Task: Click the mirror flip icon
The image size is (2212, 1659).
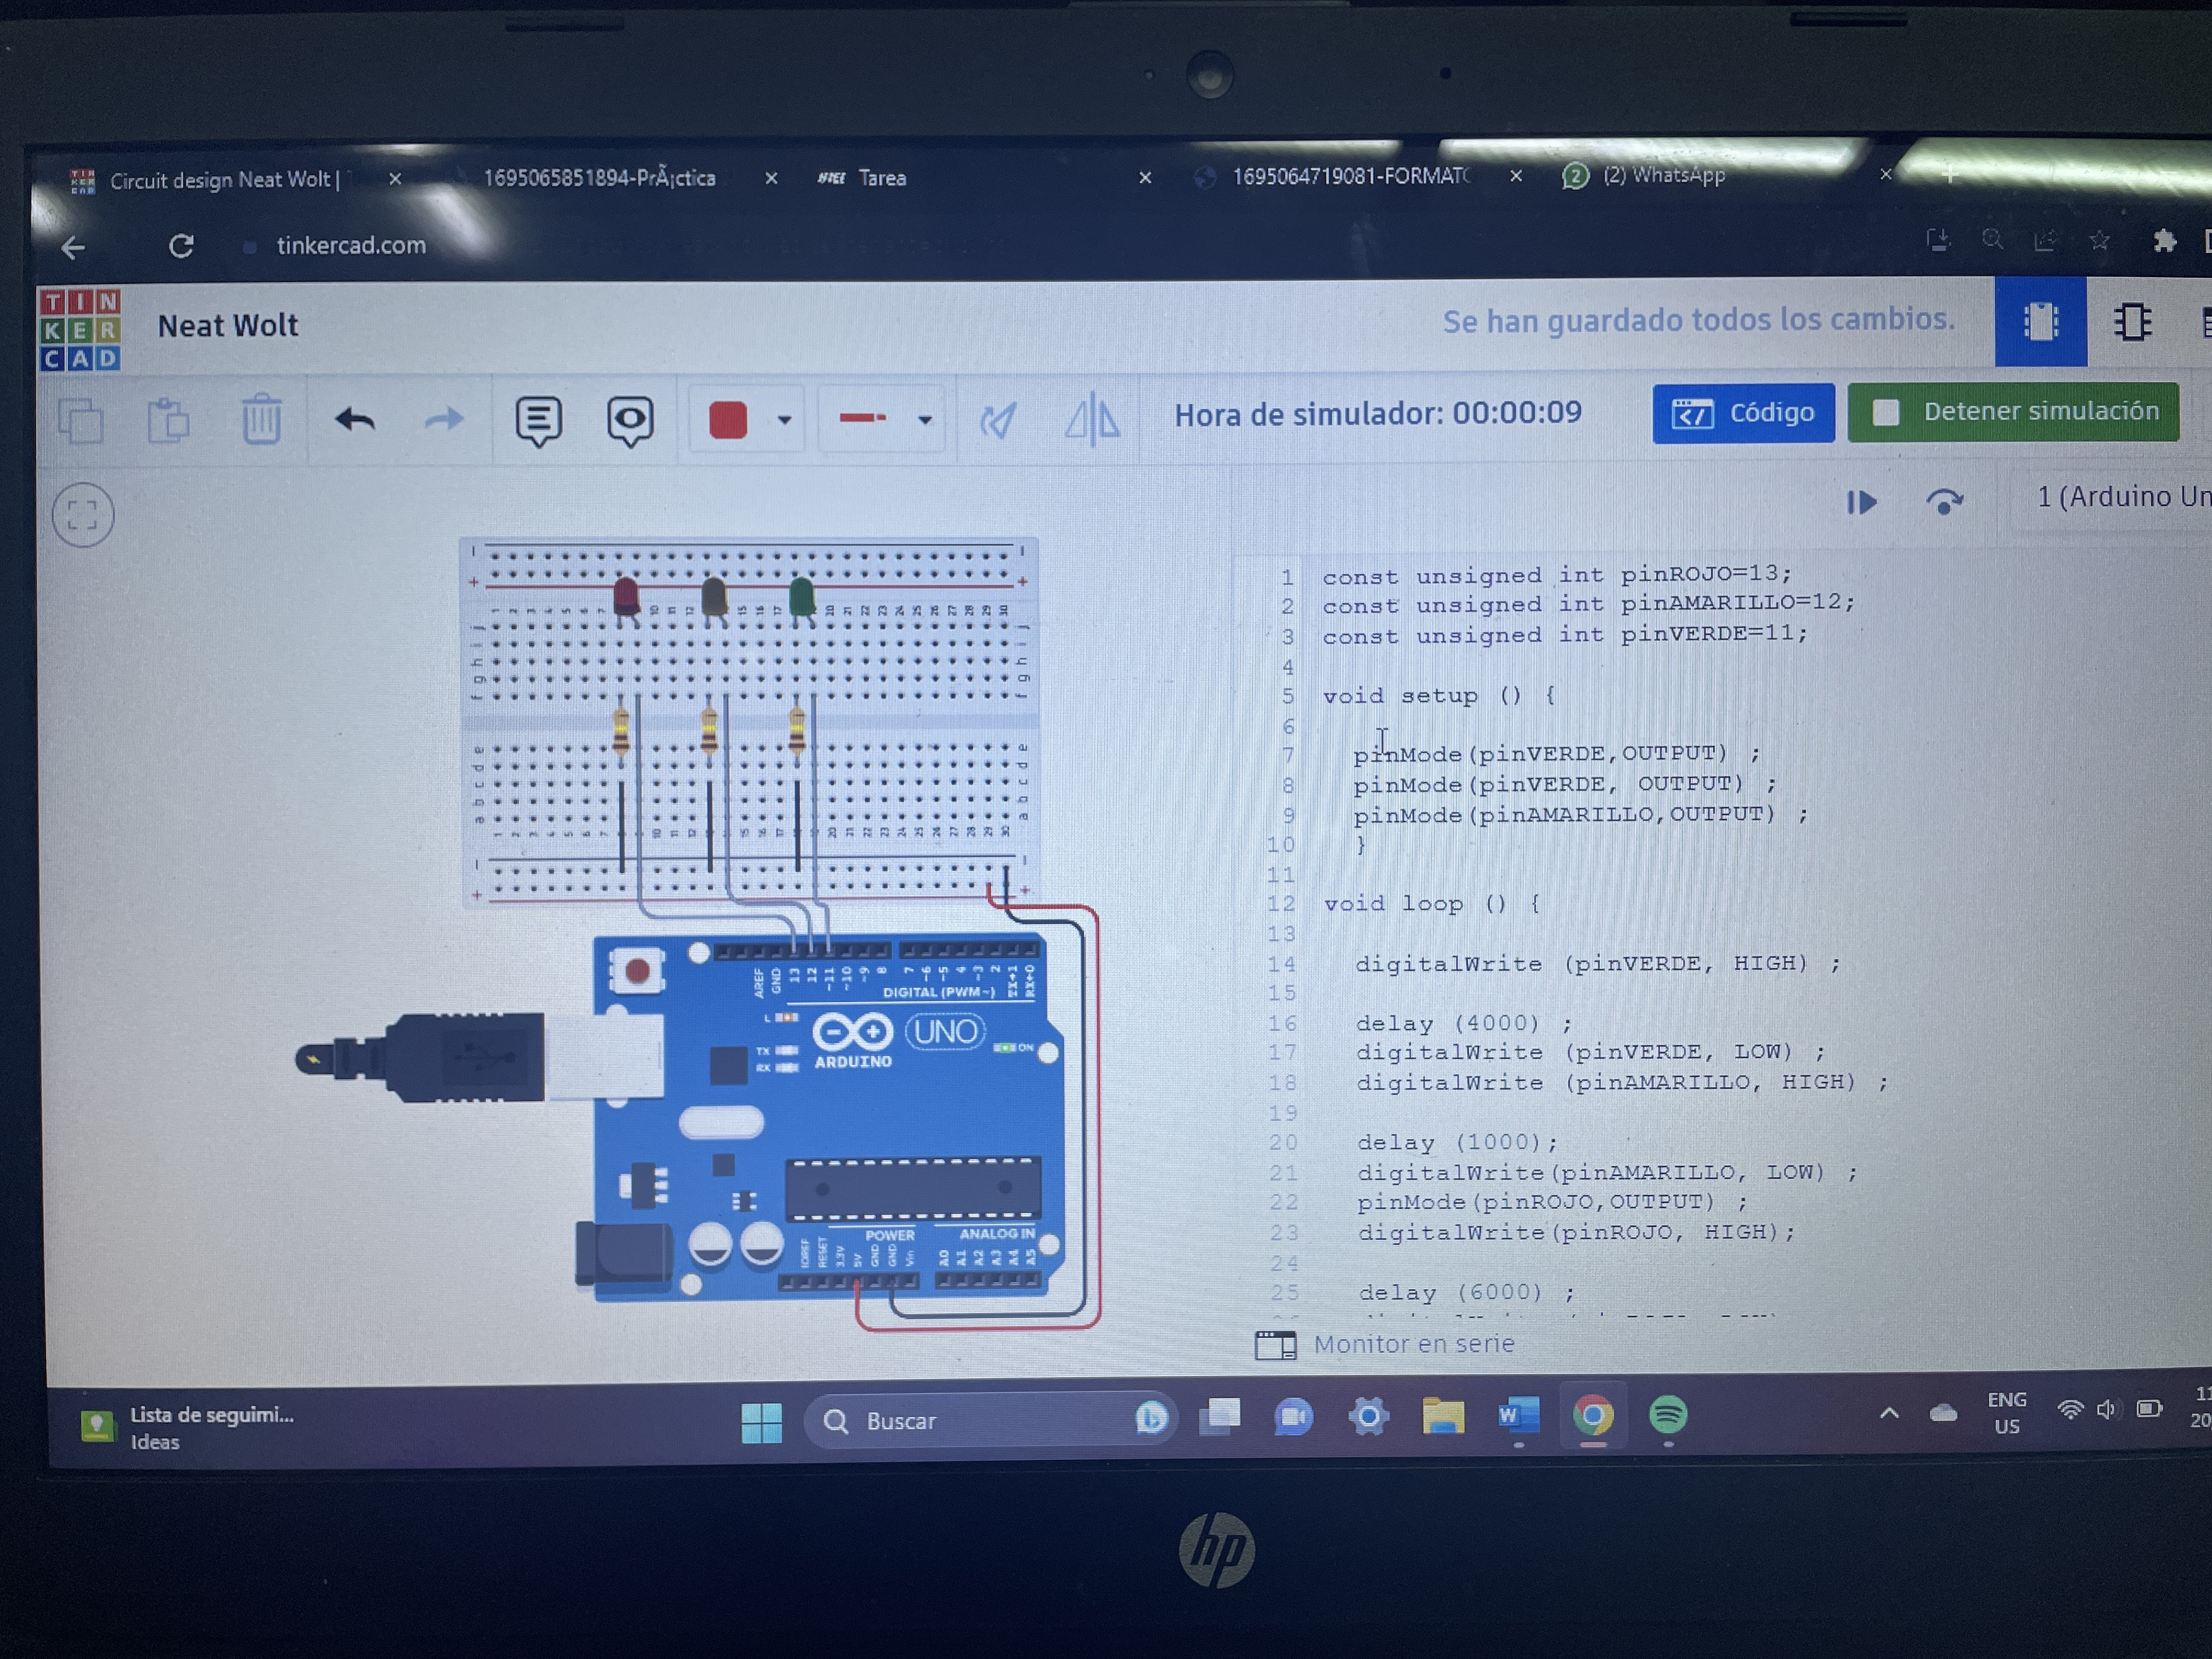Action: click(x=1092, y=418)
